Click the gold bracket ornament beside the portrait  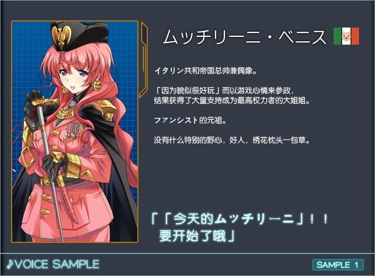[x=143, y=59]
